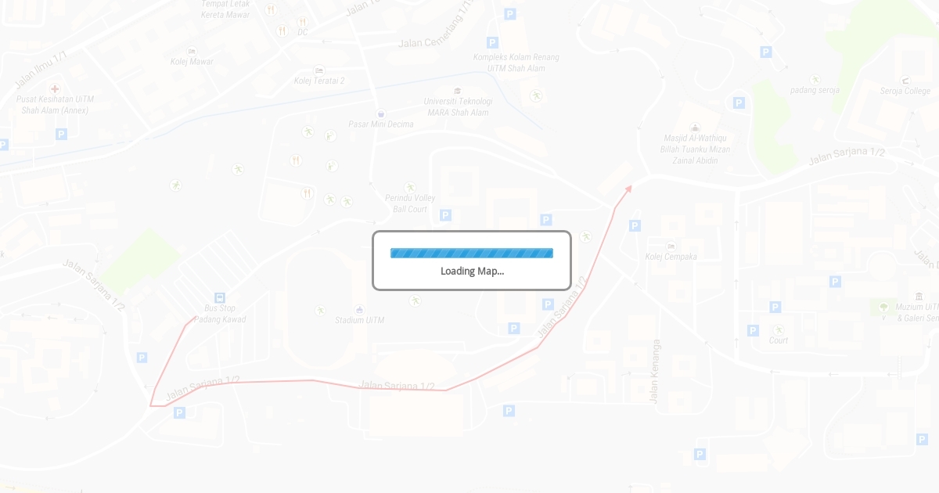This screenshot has height=493, width=939.
Task: Click the Jalan Kenanga street label
Action: (656, 371)
